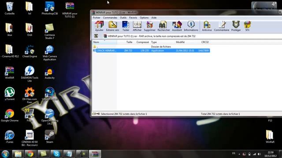Open the Aide menu
Screen dimensions: 282x158
154,18
